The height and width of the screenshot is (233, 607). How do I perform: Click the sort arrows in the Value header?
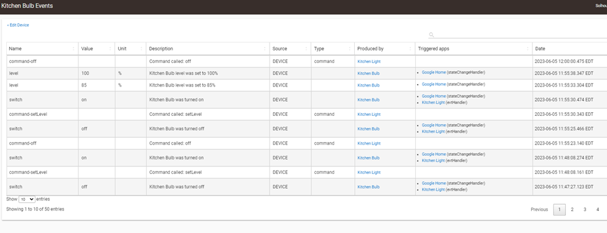tap(110, 49)
